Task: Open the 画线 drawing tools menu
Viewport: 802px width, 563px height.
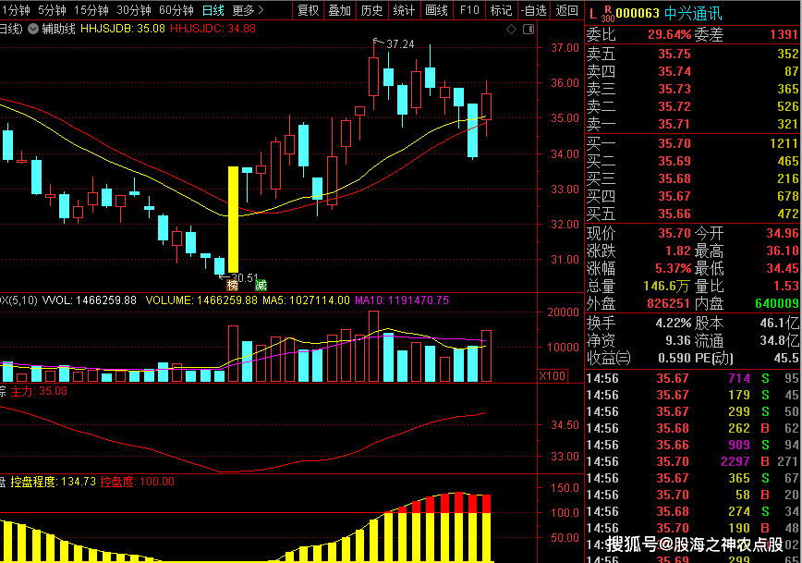Action: tap(436, 10)
